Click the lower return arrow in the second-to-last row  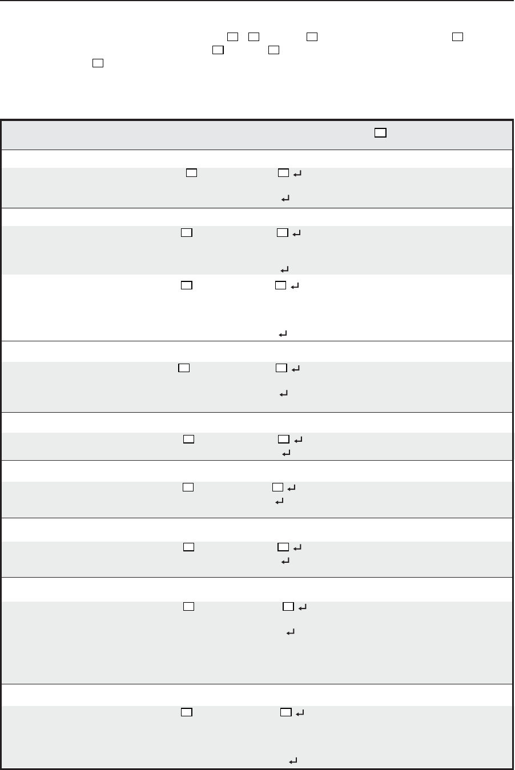click(x=290, y=632)
